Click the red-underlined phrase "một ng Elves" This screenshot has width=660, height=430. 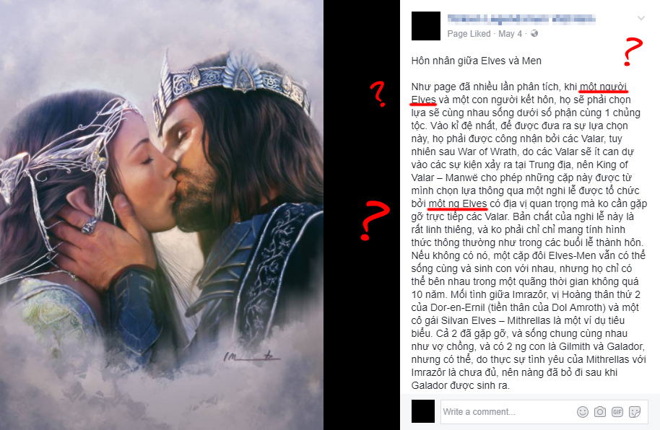point(458,203)
